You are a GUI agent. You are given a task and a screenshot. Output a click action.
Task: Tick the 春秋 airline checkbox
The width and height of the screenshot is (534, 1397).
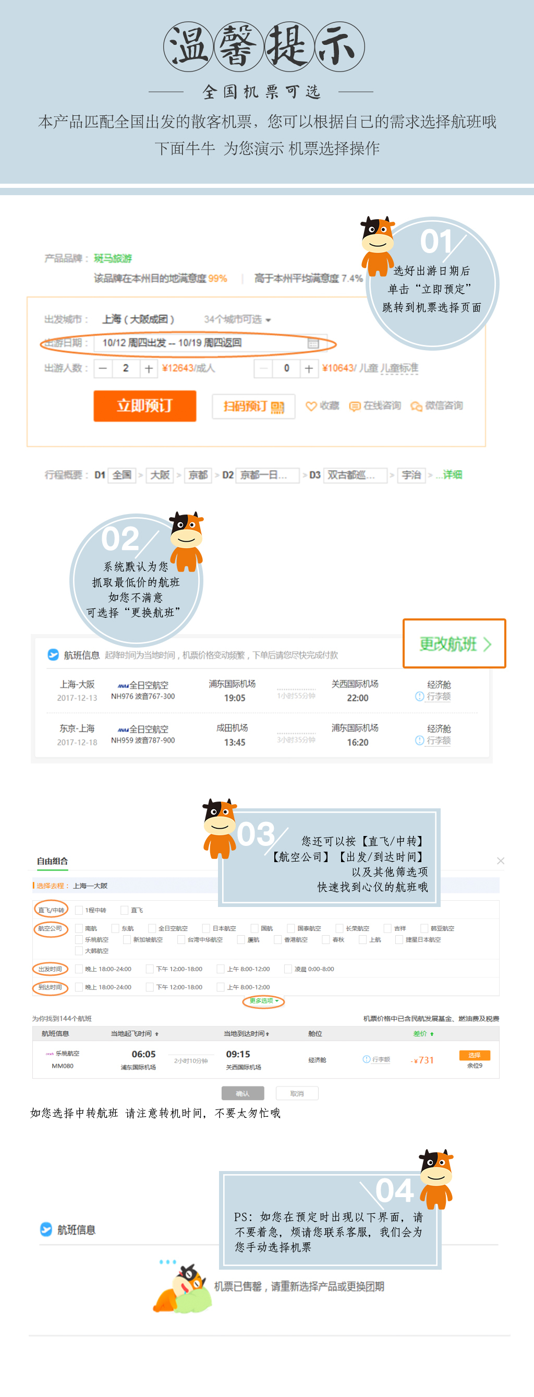(x=326, y=940)
